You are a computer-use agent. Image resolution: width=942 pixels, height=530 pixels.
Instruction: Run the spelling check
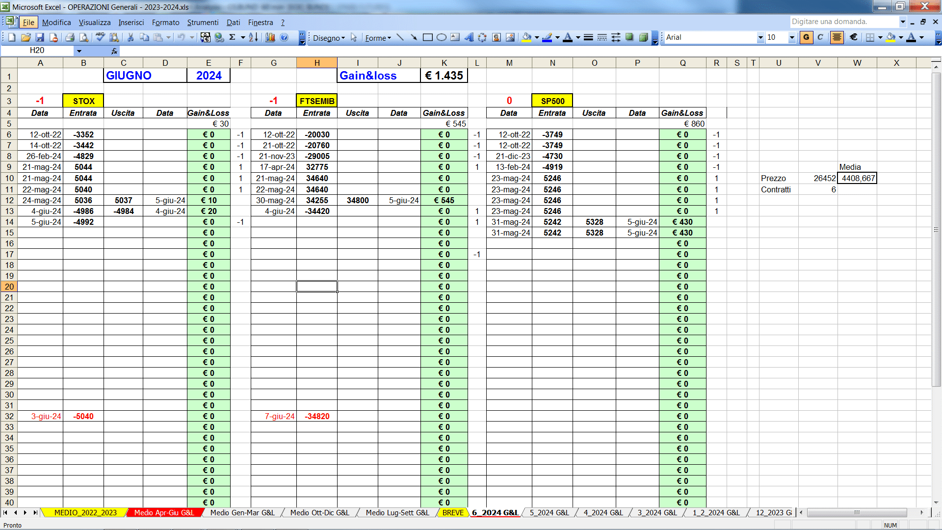(x=100, y=37)
